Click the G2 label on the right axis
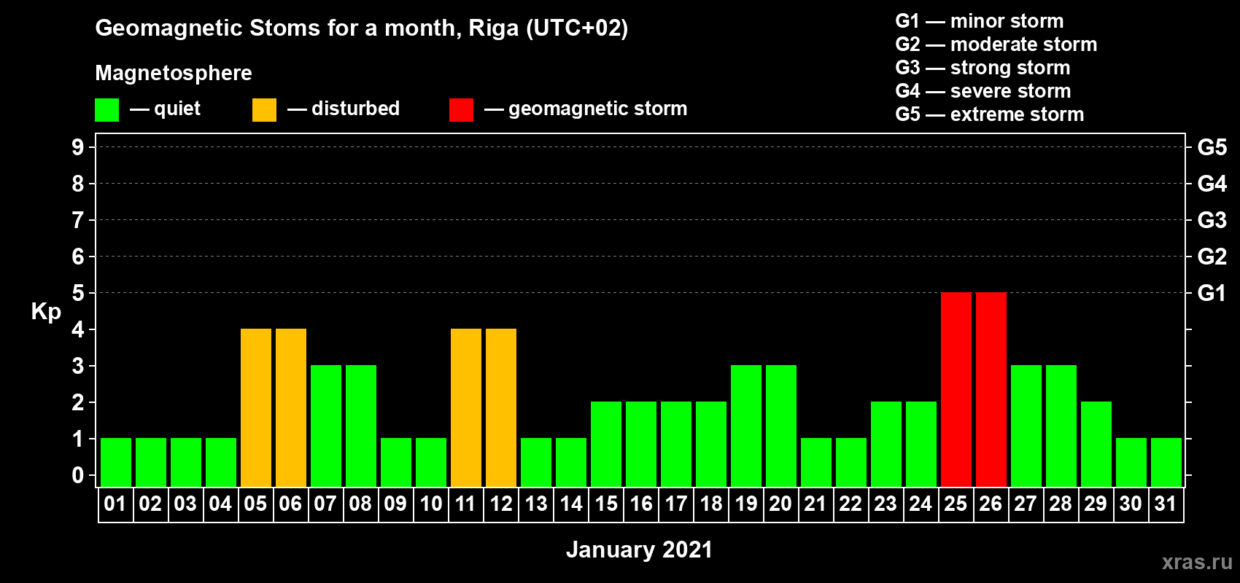 click(x=1212, y=257)
